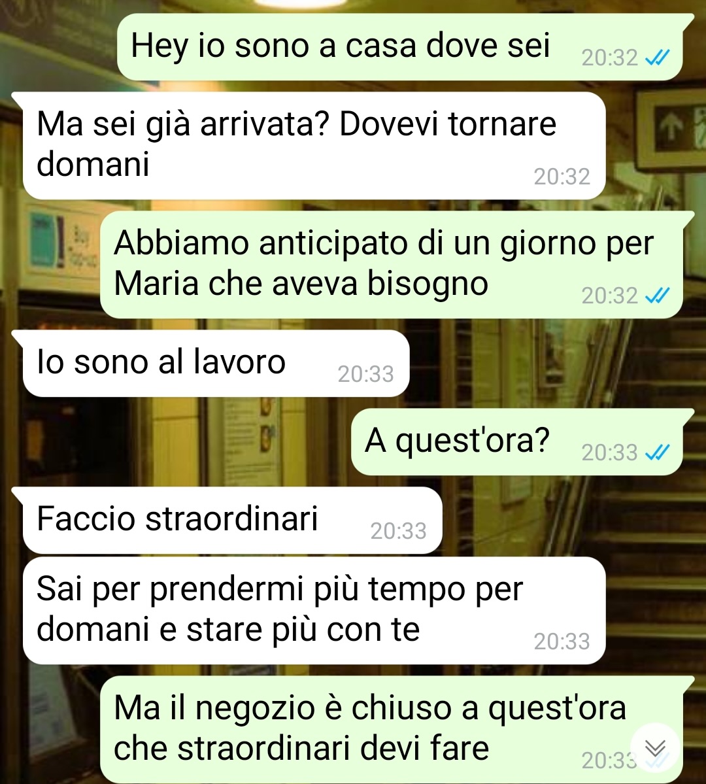This screenshot has width=706, height=784.
Task: Tap the 'Faccio straordinari' message bubble
Action: click(233, 520)
